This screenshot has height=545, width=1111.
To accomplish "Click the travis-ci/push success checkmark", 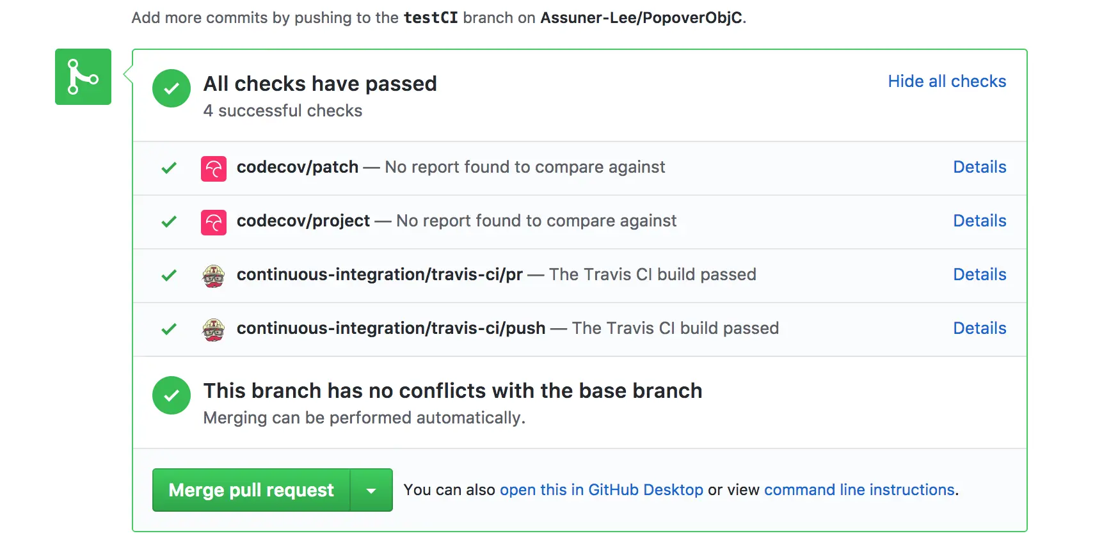I will coord(169,329).
